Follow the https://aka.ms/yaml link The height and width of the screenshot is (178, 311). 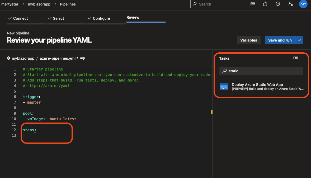pyautogui.click(x=48, y=86)
